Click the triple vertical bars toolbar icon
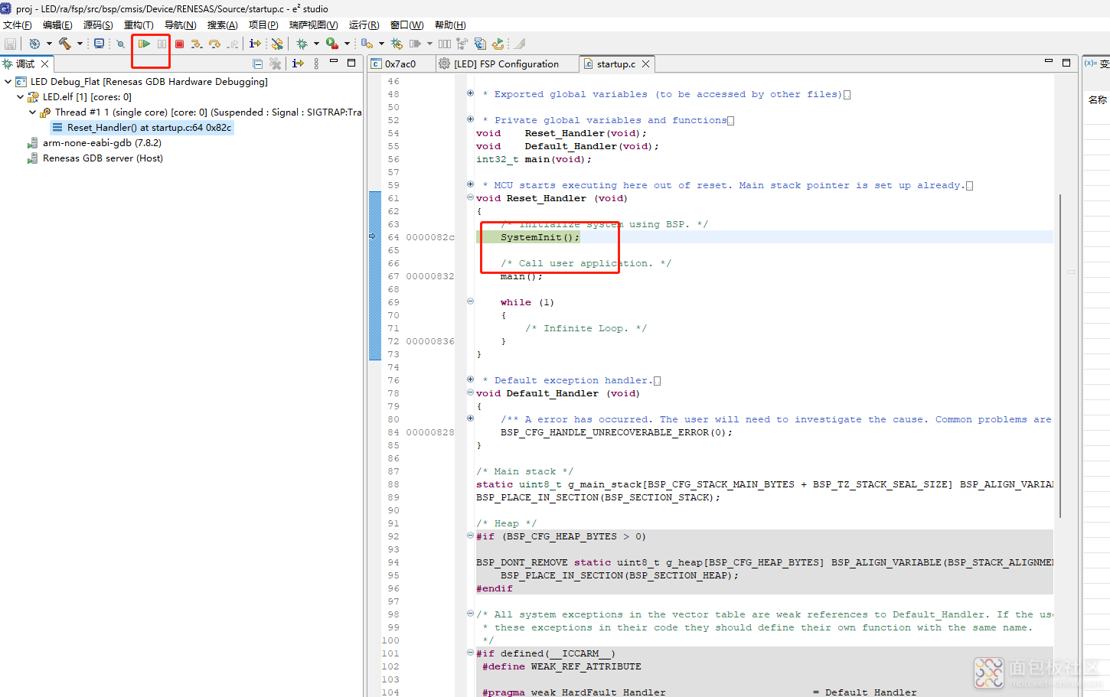This screenshot has width=1110, height=697. (x=444, y=44)
